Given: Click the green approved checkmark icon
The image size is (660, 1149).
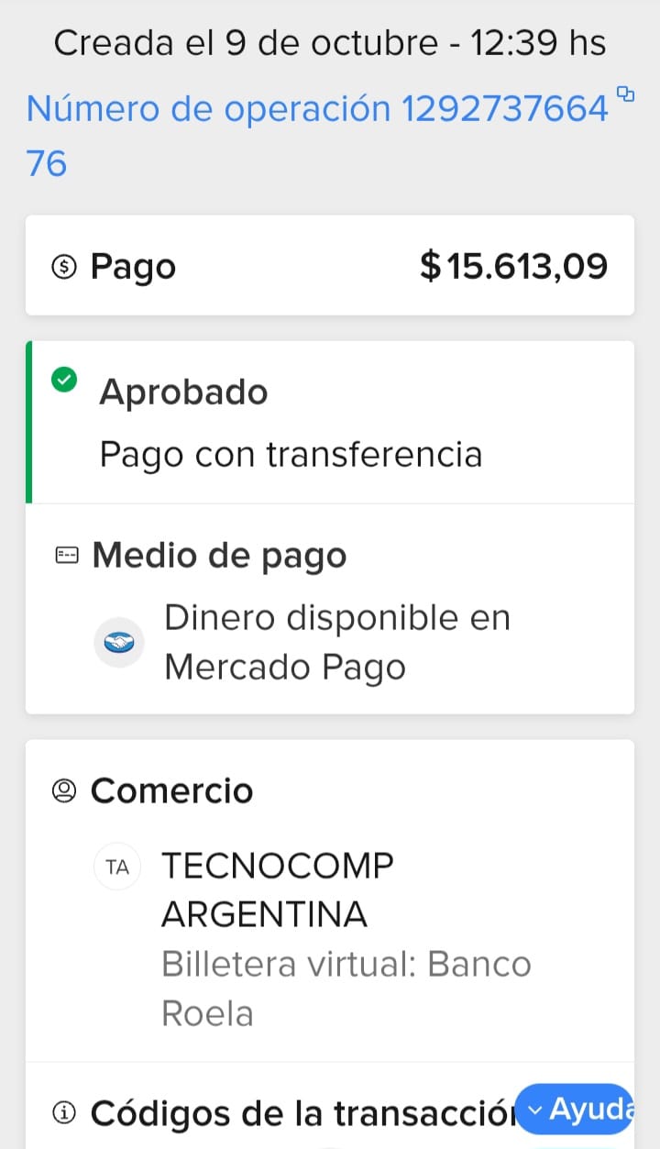Looking at the screenshot, I should click(64, 380).
